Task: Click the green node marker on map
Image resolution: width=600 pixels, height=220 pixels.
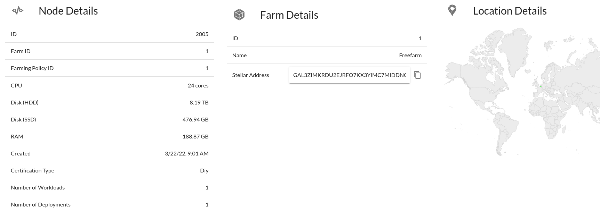Action: (x=541, y=86)
